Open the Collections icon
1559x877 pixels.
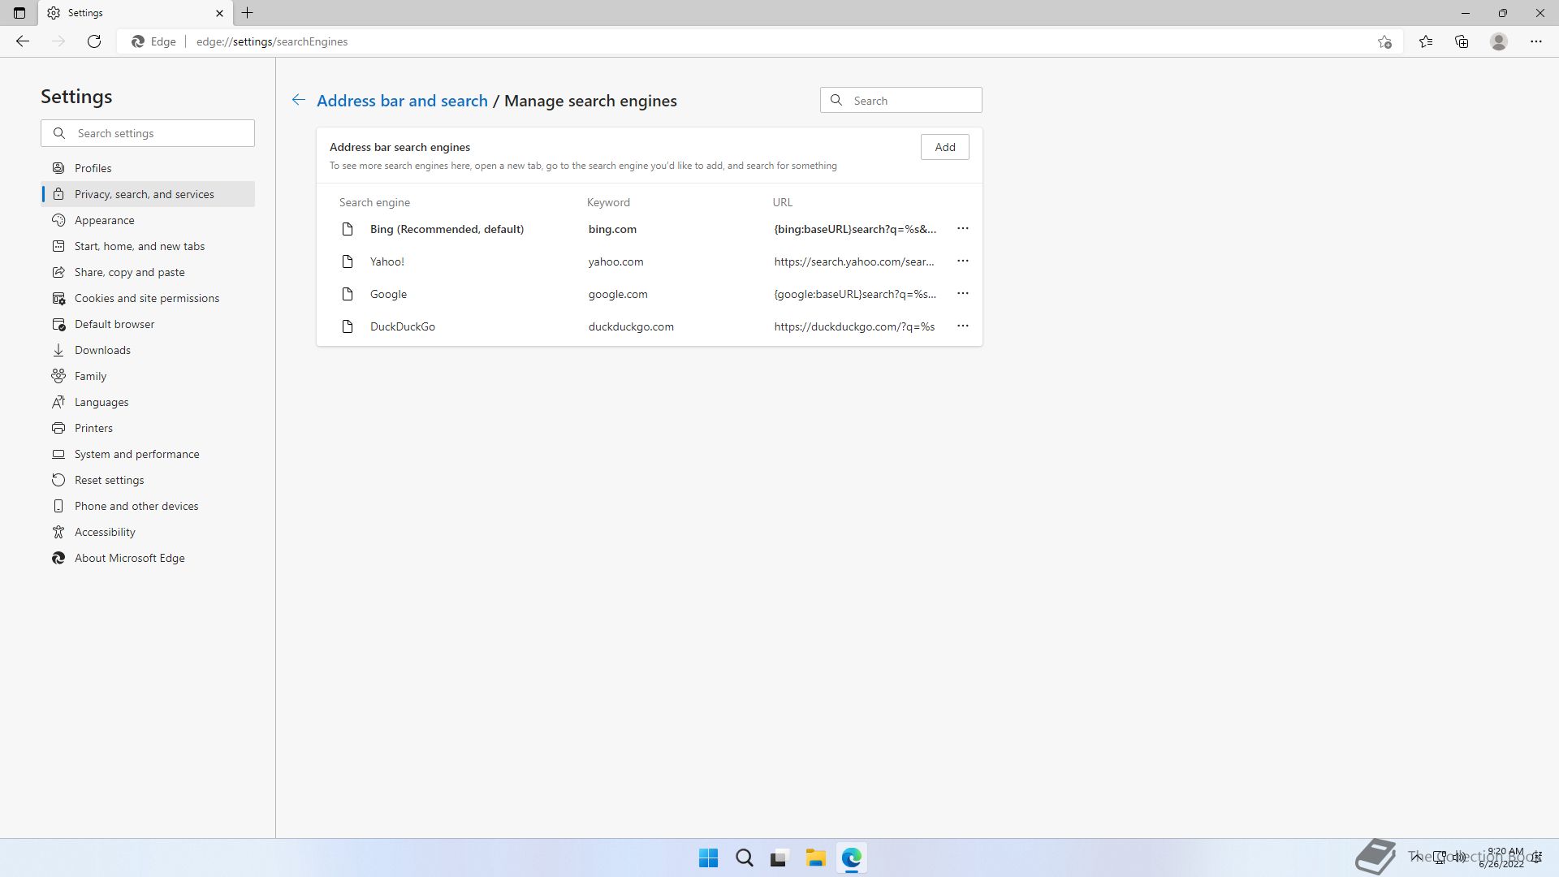click(x=1462, y=41)
